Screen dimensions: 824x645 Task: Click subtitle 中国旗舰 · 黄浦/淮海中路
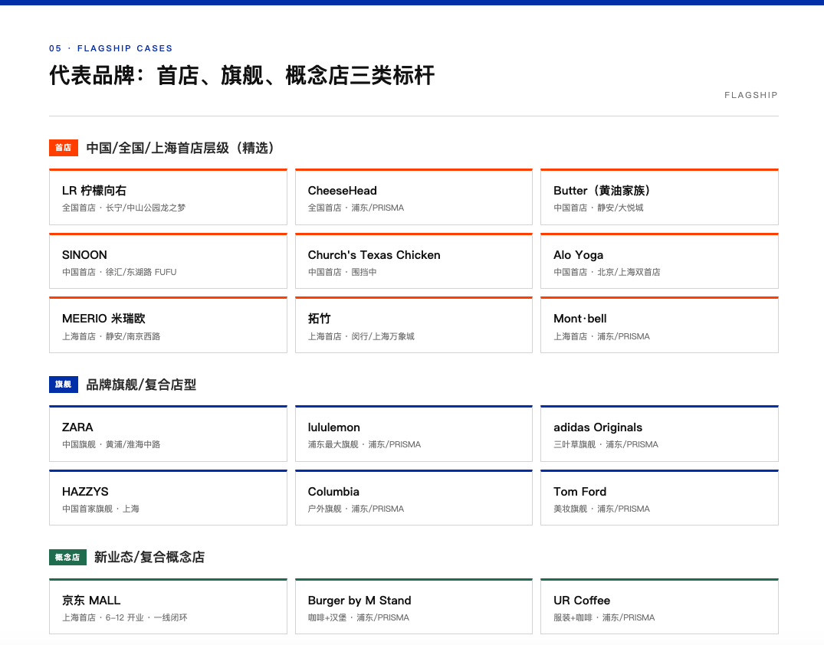111,444
